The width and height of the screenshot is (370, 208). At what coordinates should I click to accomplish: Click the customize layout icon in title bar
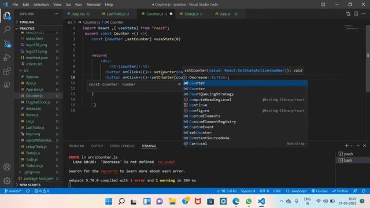point(323,5)
